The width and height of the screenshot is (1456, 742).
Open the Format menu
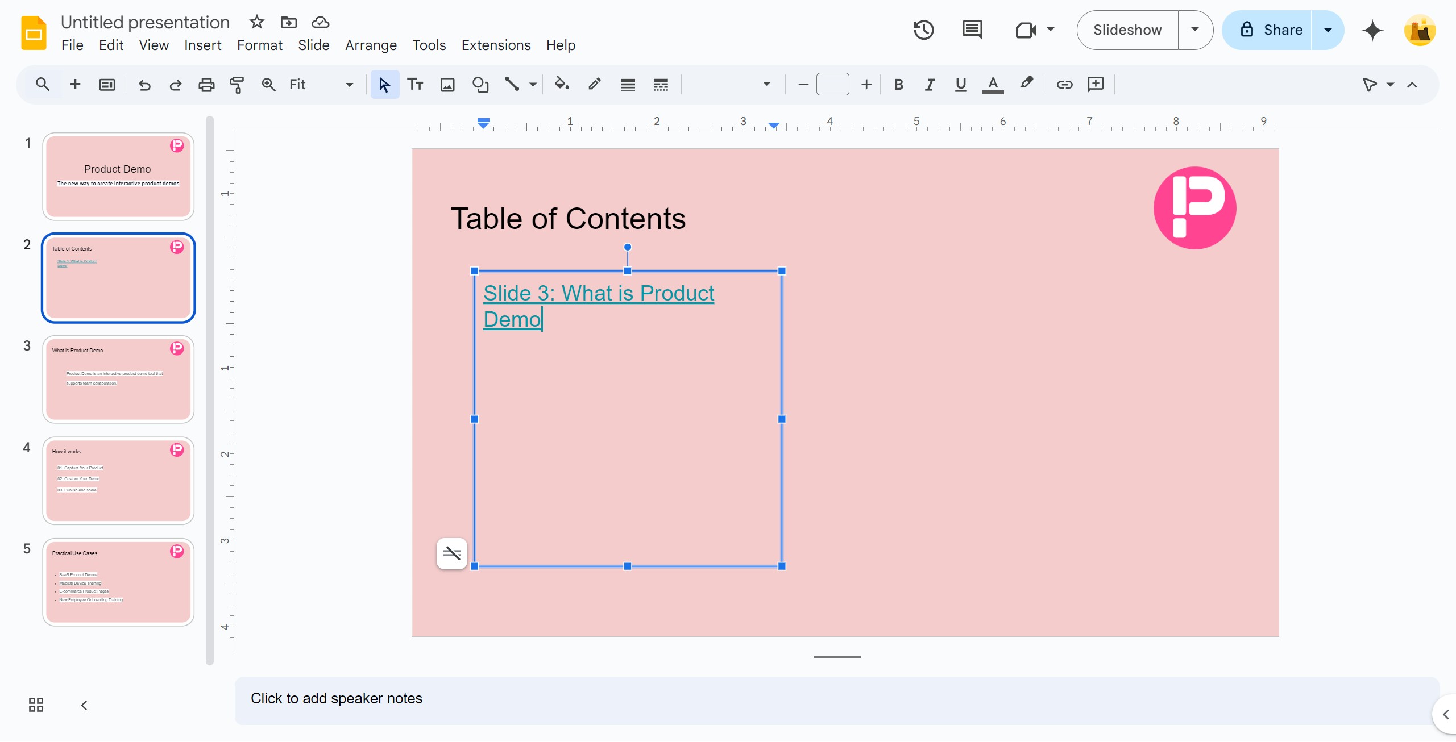[x=259, y=45]
